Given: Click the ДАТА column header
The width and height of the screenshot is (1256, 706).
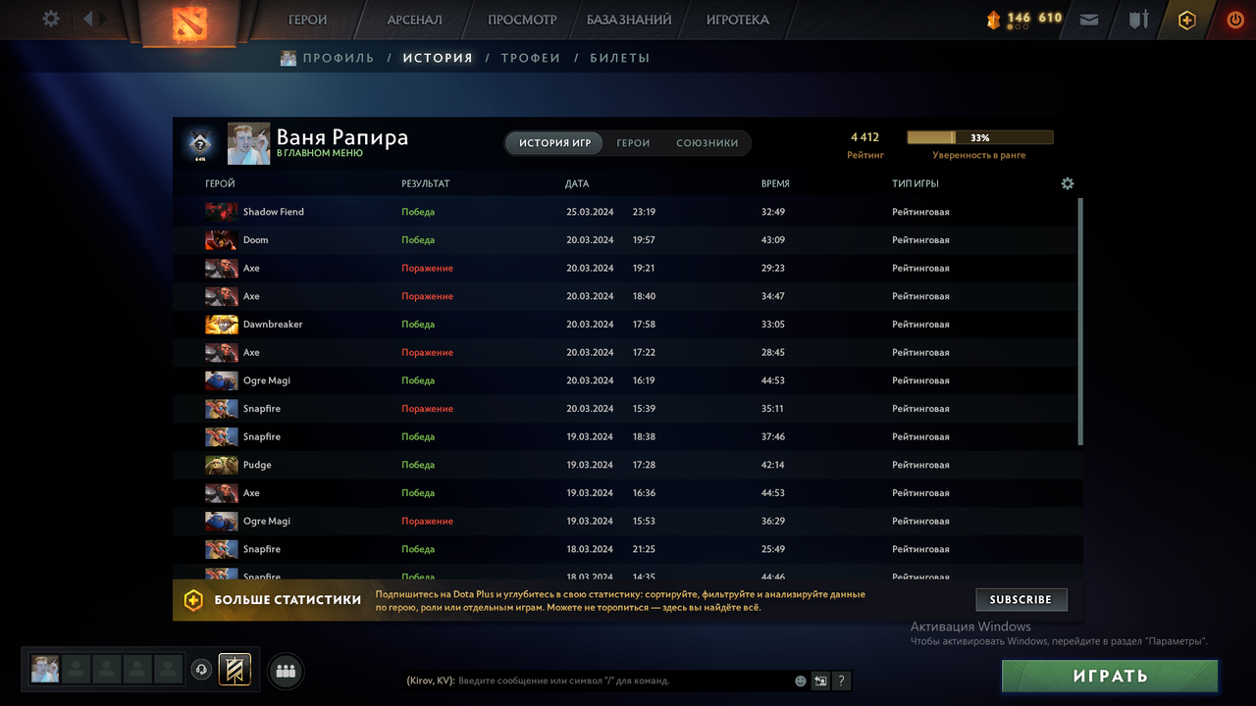Looking at the screenshot, I should coord(577,184).
